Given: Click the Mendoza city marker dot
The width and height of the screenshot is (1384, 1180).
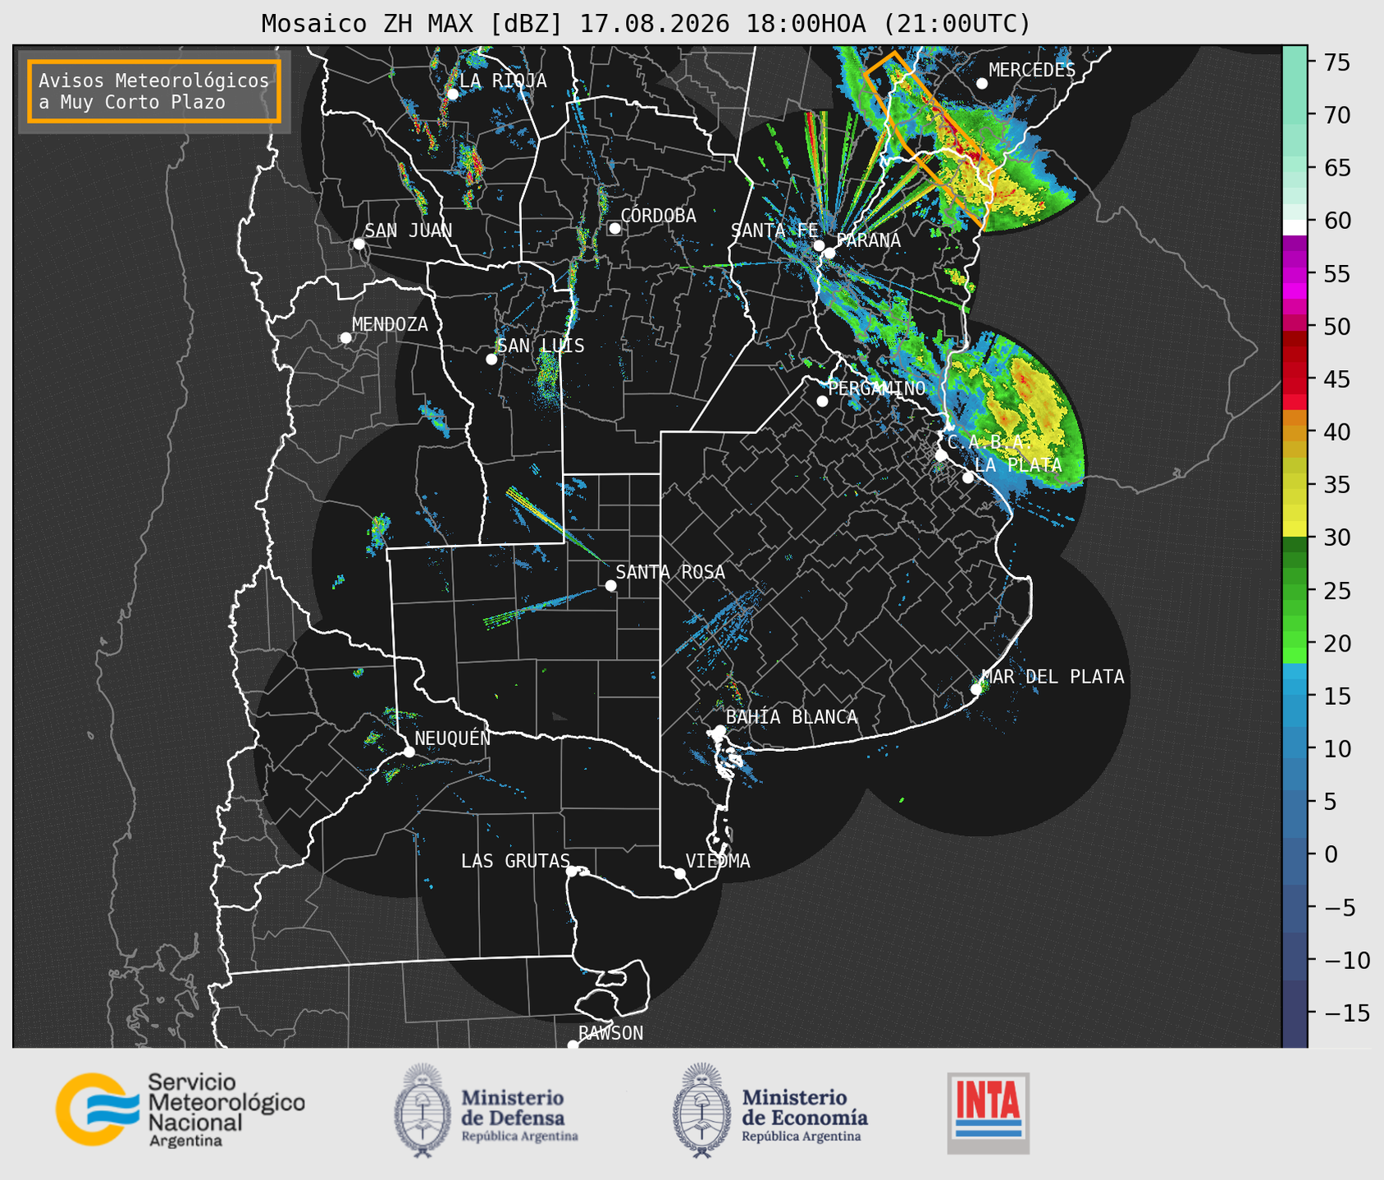Looking at the screenshot, I should coord(345,338).
